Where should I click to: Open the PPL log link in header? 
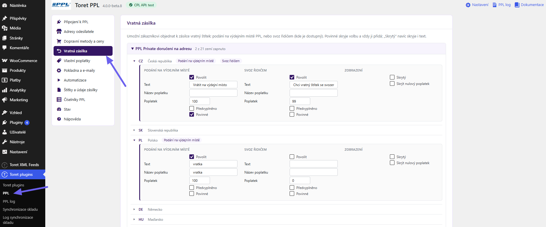502,5
